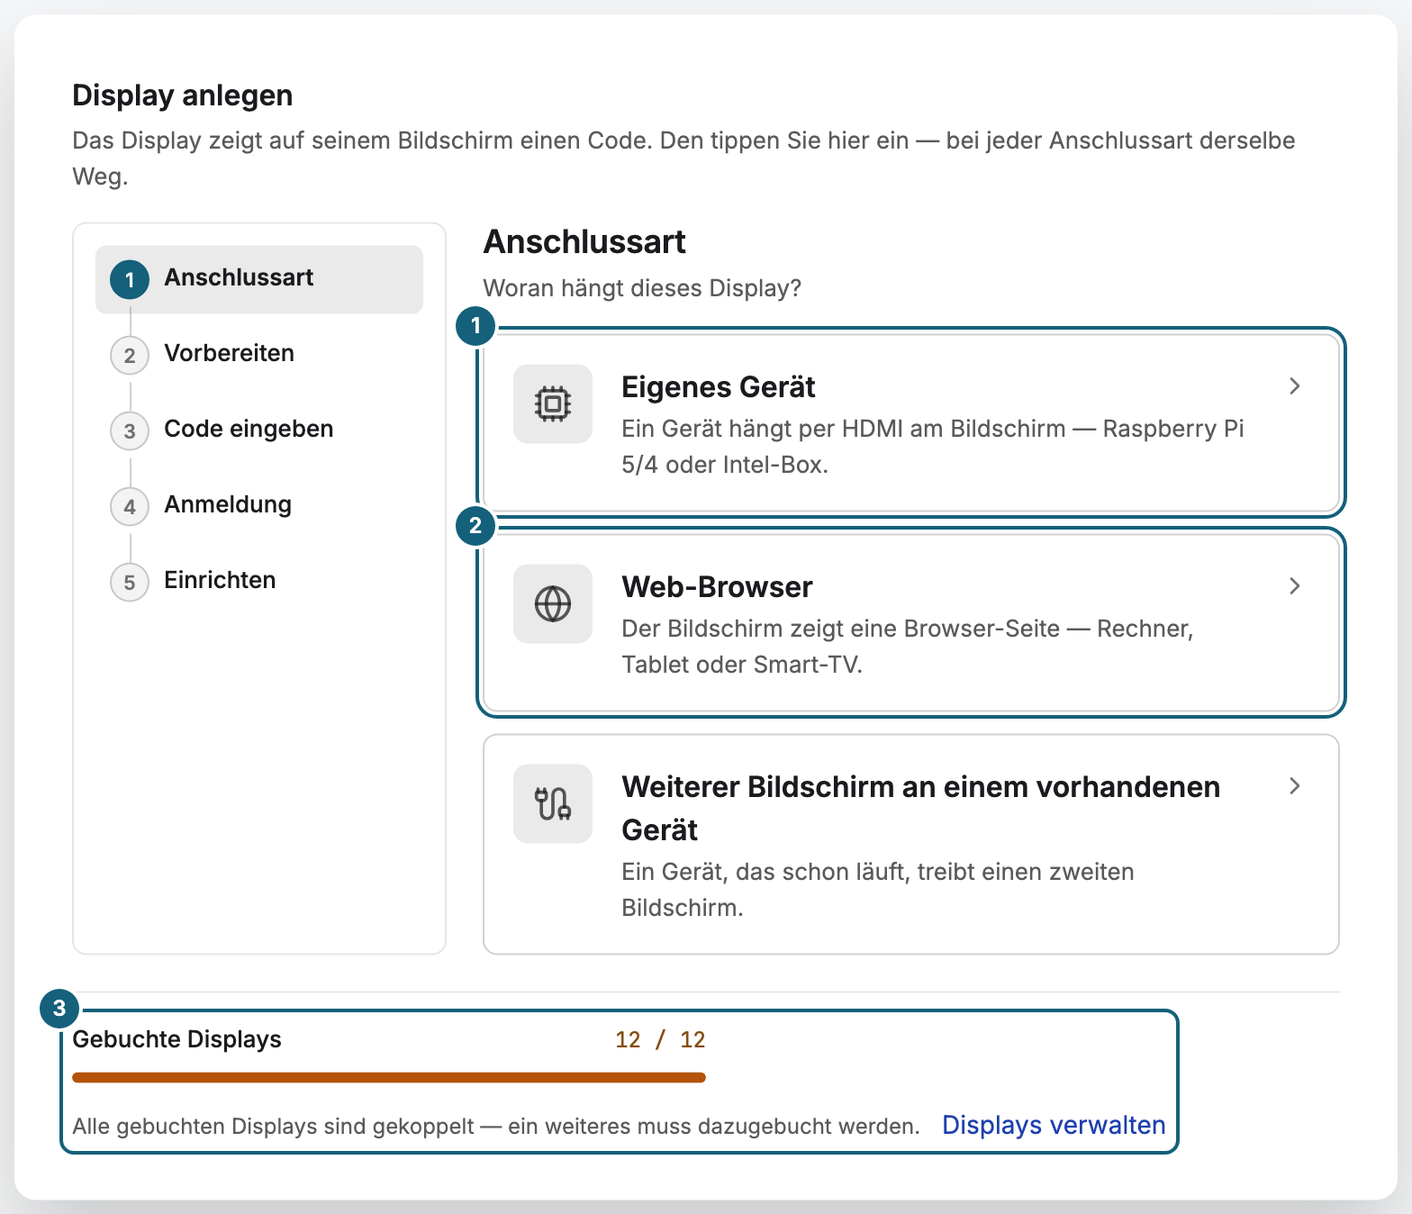Image resolution: width=1412 pixels, height=1214 pixels.
Task: Click the Gebuchte Displays progress bar
Action: 389,1077
